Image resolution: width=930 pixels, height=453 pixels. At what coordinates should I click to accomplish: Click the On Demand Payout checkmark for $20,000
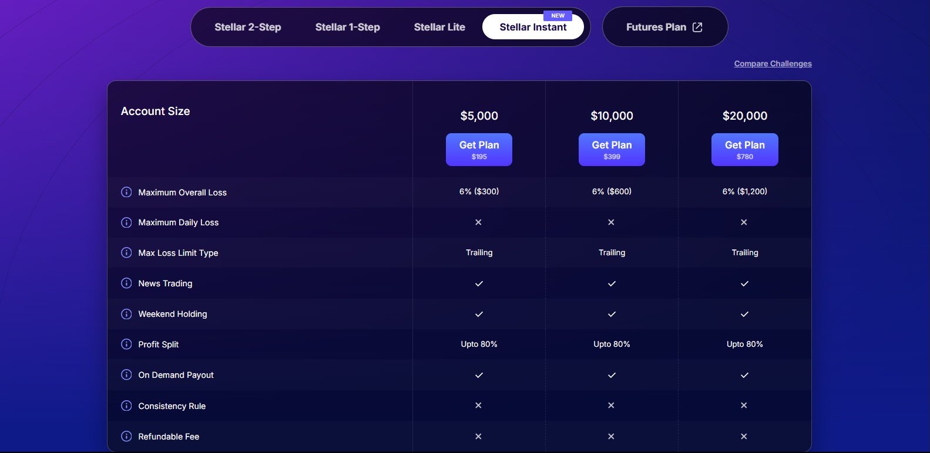point(744,375)
